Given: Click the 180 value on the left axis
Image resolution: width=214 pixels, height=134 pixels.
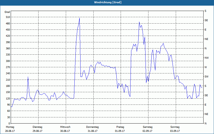Looking at the screenshot, I should coord(8,86).
